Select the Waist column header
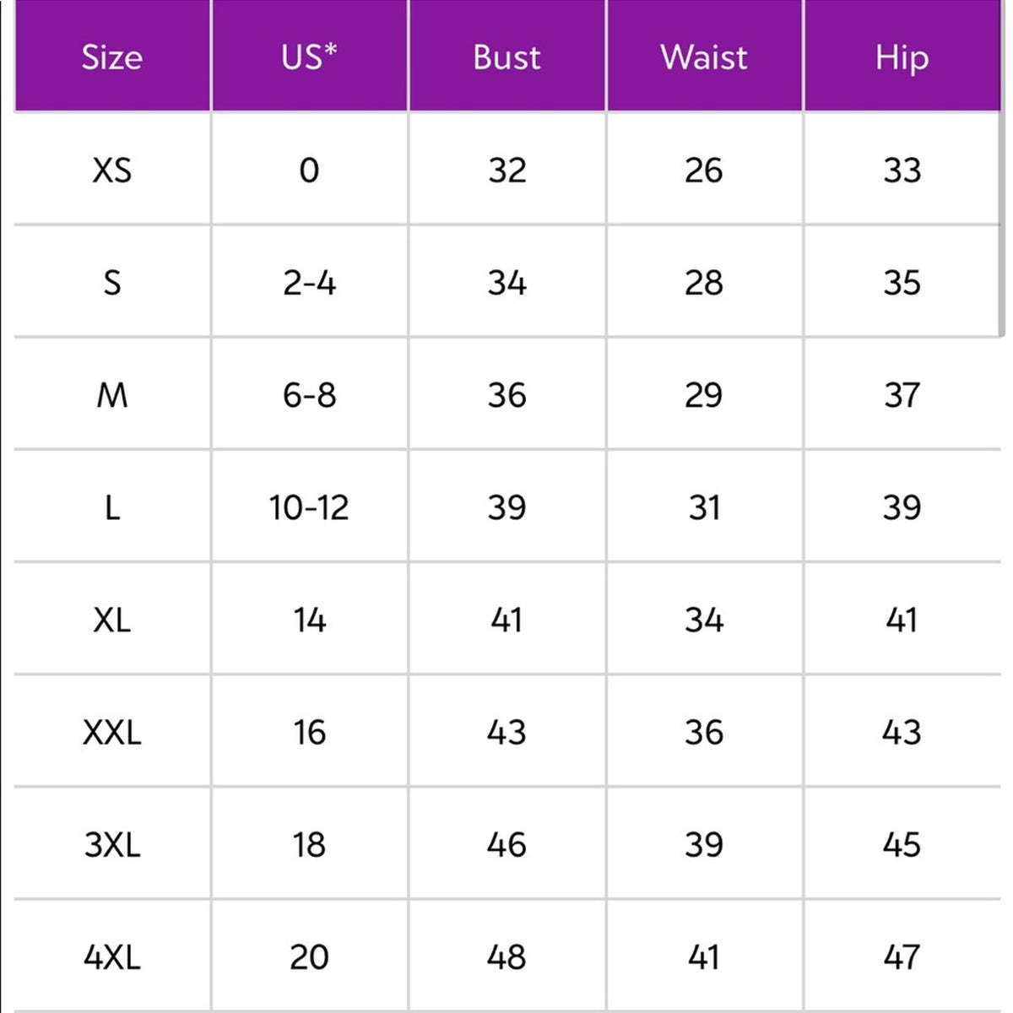 pos(704,57)
